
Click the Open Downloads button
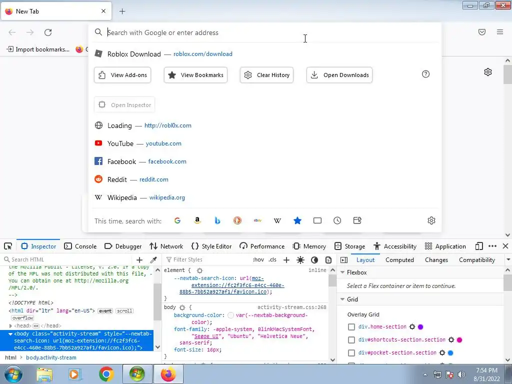point(339,75)
